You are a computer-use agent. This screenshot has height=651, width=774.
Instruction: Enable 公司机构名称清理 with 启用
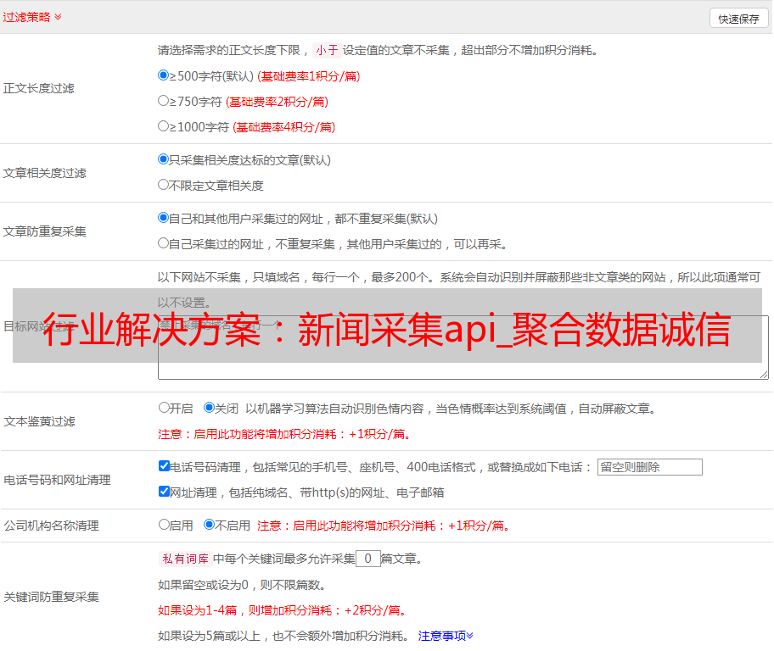[164, 525]
